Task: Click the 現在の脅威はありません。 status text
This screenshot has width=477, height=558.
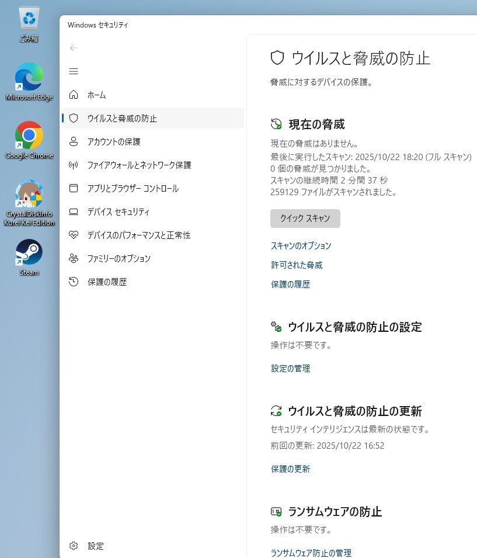Action: tap(315, 143)
